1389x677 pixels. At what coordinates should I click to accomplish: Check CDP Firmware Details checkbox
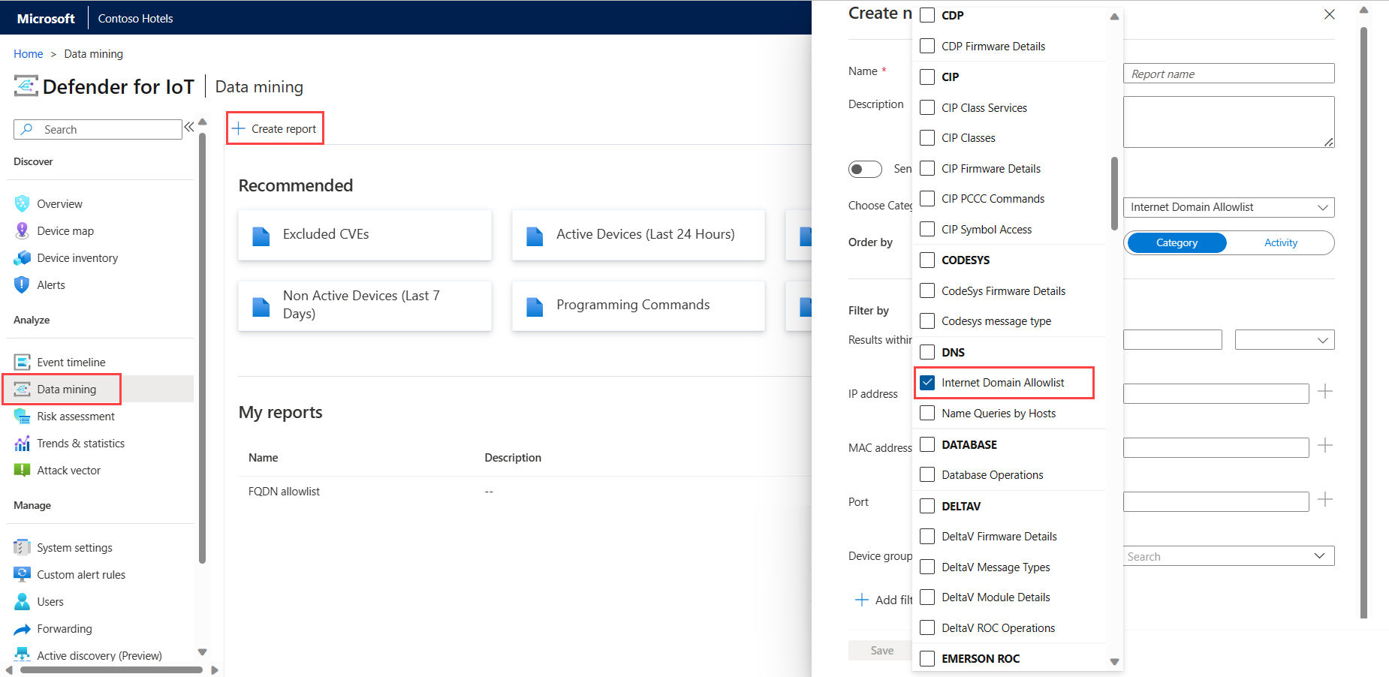(927, 46)
